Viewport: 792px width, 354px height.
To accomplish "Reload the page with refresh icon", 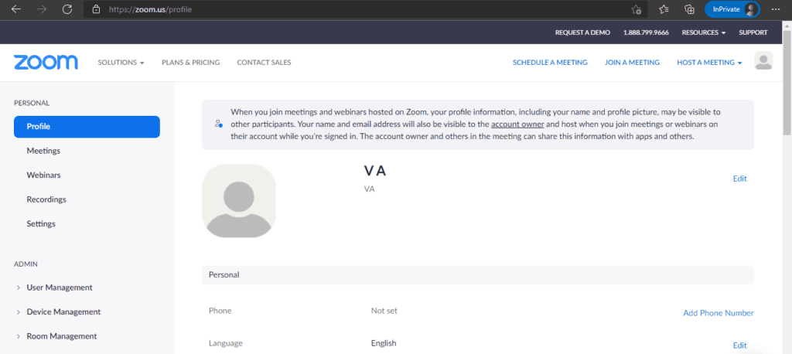I will (x=67, y=9).
